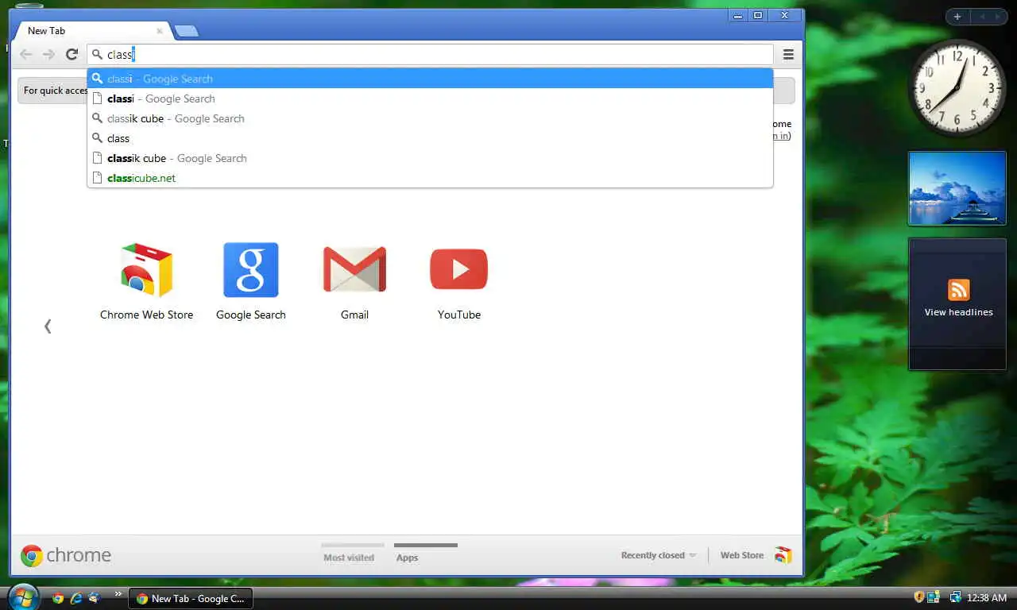Show previous sidebar gadgets page arrow

[982, 17]
